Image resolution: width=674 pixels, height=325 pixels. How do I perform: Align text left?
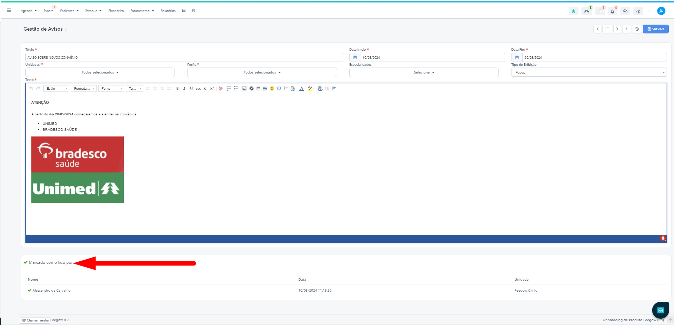pos(148,89)
